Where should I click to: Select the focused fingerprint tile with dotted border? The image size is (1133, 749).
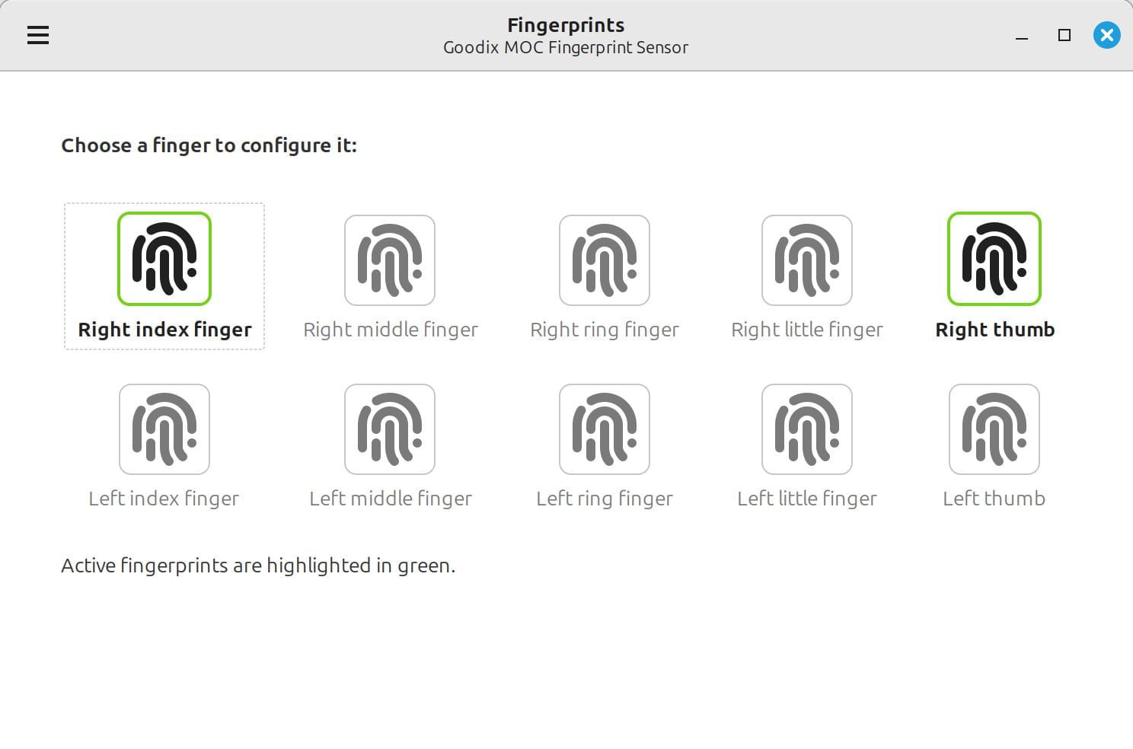tap(164, 276)
